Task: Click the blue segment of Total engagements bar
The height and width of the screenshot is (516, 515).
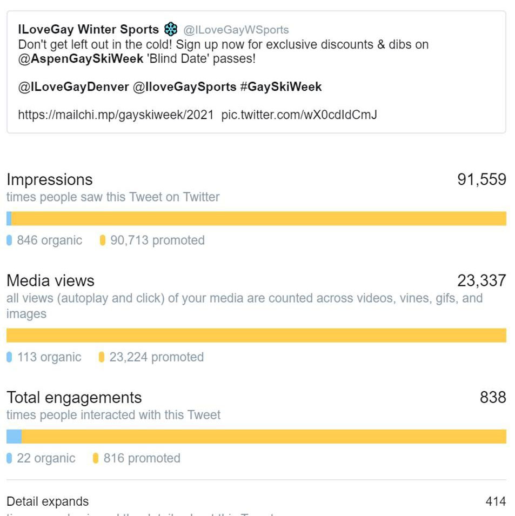Action: click(x=14, y=437)
